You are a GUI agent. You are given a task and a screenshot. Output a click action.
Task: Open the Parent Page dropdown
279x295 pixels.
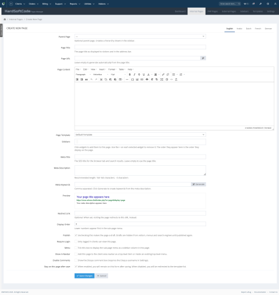pyautogui.click(x=140, y=36)
